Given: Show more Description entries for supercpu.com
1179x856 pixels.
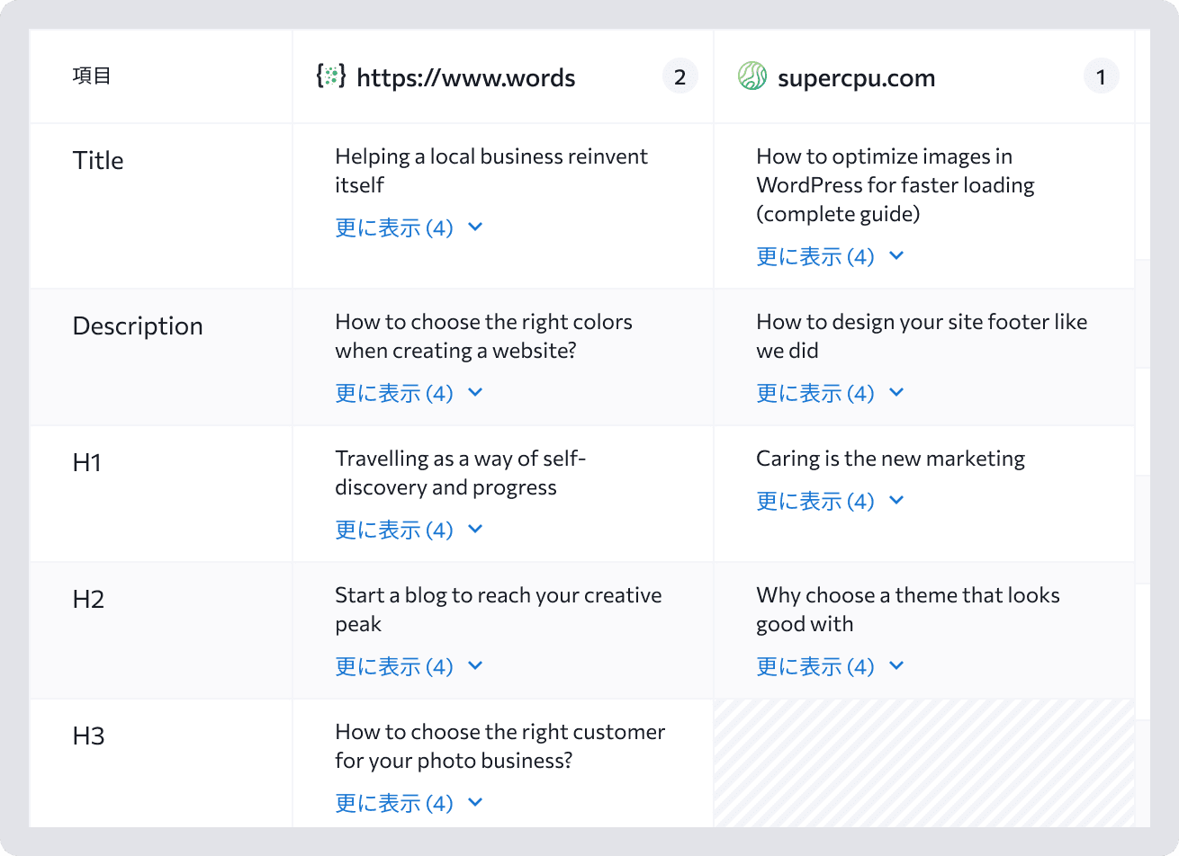Looking at the screenshot, I should pos(831,393).
